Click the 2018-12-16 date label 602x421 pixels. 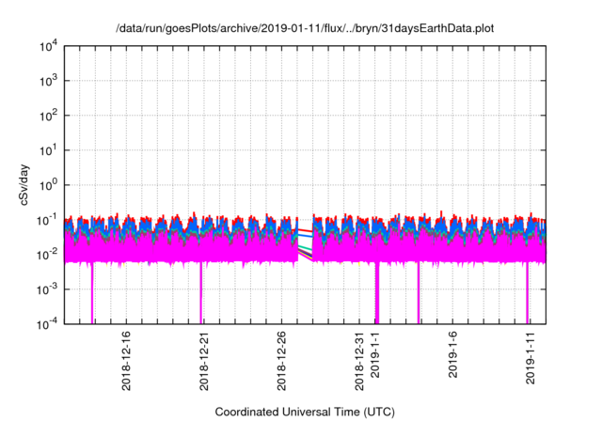coord(126,361)
